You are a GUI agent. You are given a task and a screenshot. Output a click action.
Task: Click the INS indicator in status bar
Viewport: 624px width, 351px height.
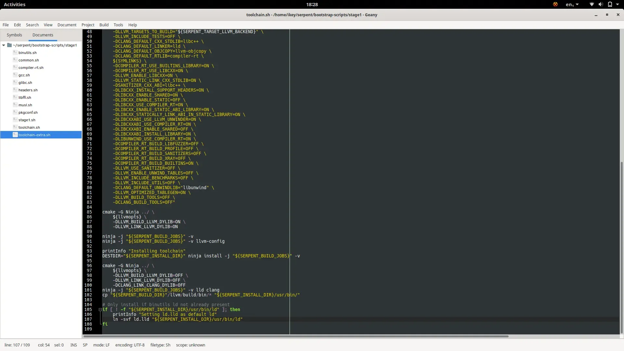(x=74, y=345)
